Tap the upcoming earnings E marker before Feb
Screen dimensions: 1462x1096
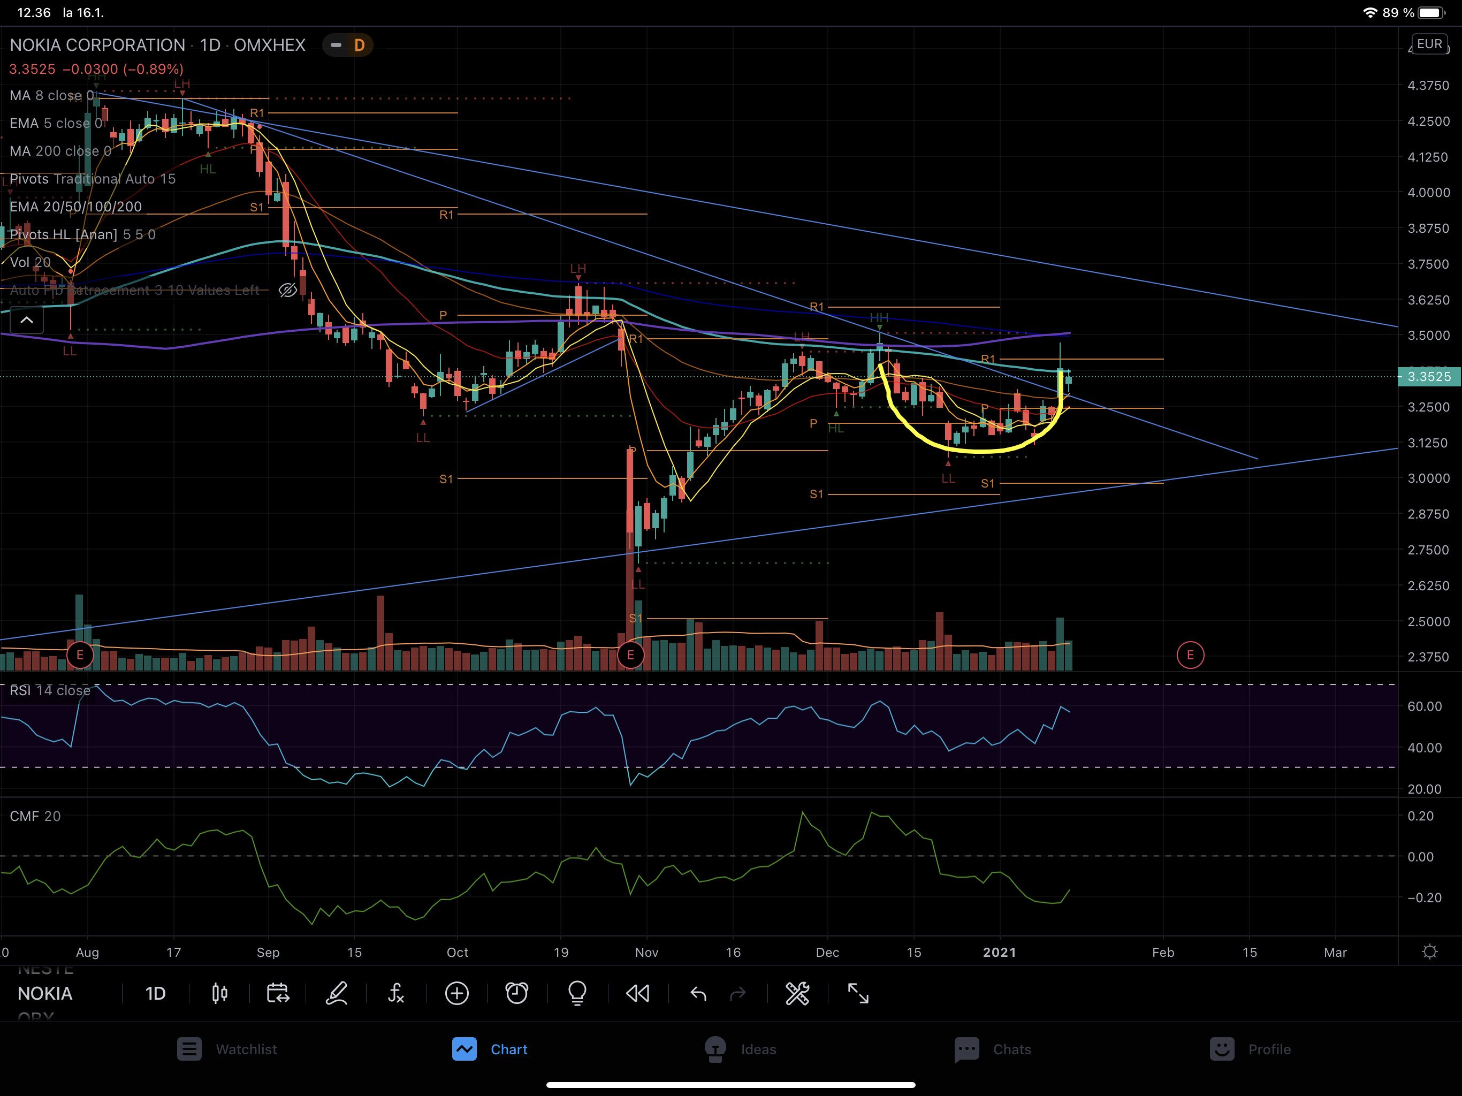pos(1190,655)
